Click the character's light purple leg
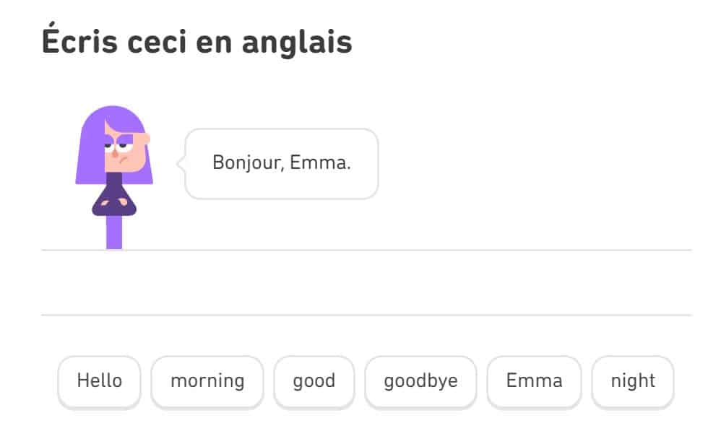This screenshot has height=444, width=721. 114,232
